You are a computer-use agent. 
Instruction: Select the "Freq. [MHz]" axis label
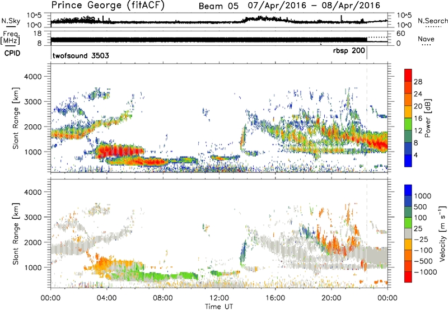click(x=10, y=38)
